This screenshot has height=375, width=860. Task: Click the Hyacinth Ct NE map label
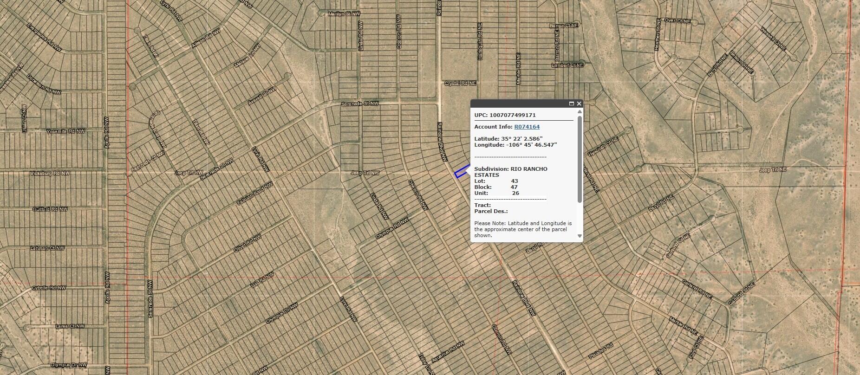603,146
